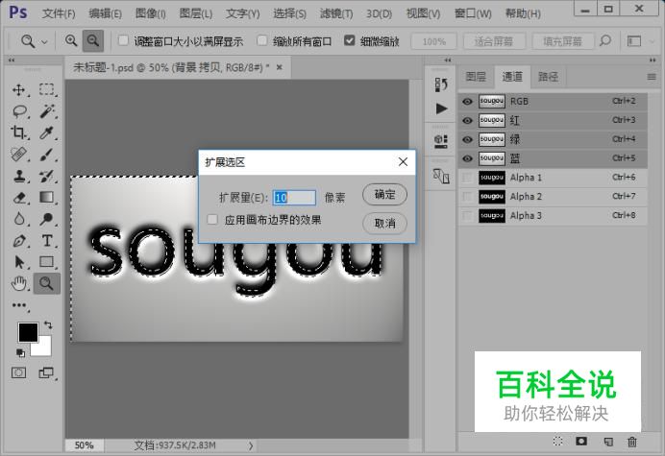Hide the red channel eye
This screenshot has width=665, height=456.
pyautogui.click(x=467, y=120)
